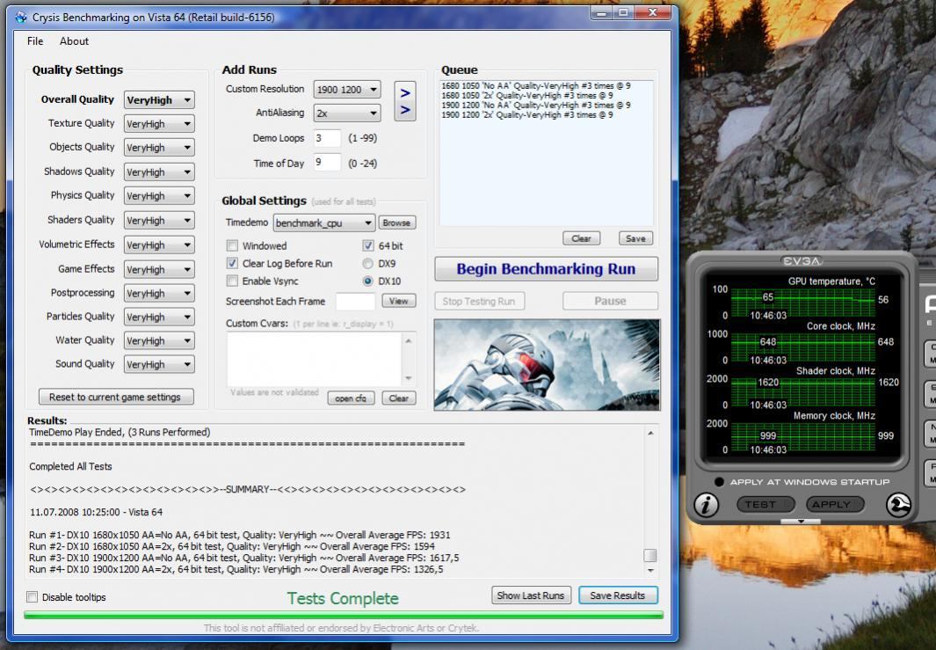Clear the Queue list
This screenshot has width=936, height=650.
(x=582, y=238)
